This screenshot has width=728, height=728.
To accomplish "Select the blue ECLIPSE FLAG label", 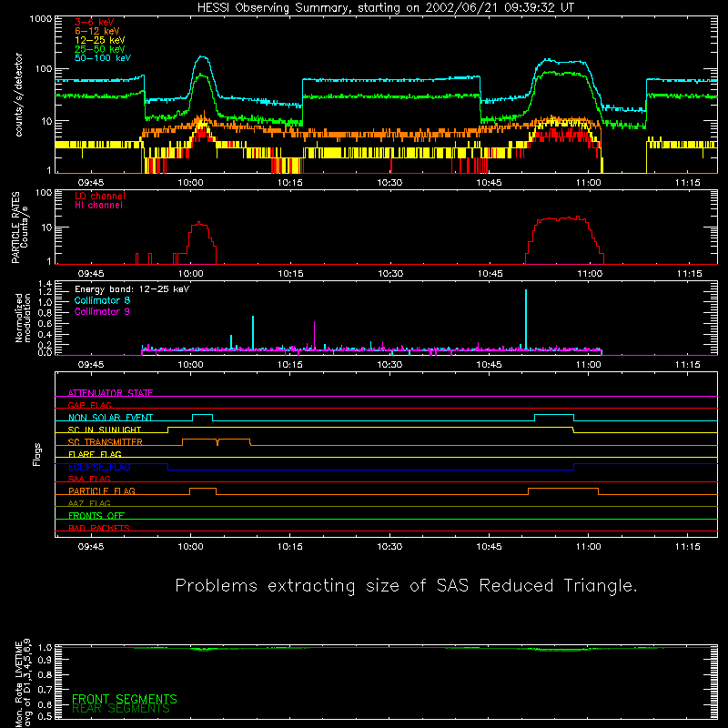I will pyautogui.click(x=99, y=467).
